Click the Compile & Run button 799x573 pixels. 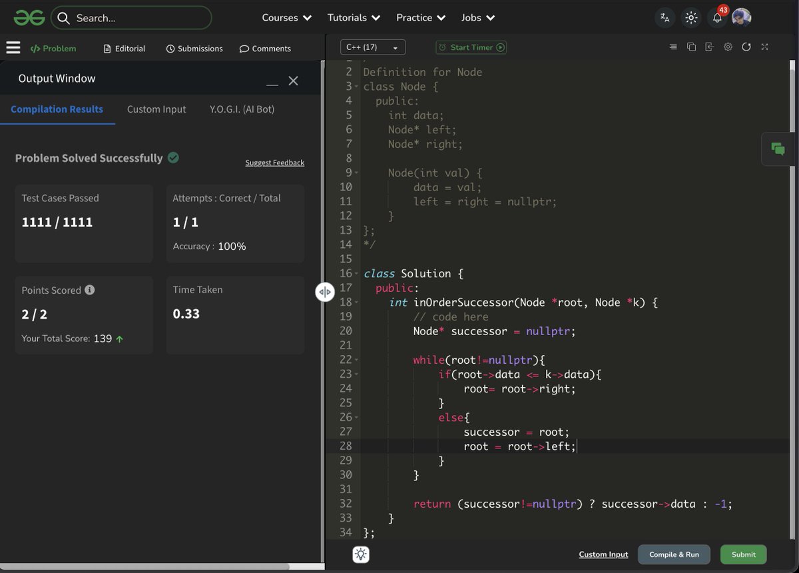674,554
